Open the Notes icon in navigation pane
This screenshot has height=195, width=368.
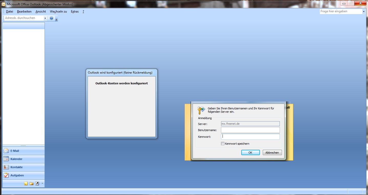click(x=26, y=183)
